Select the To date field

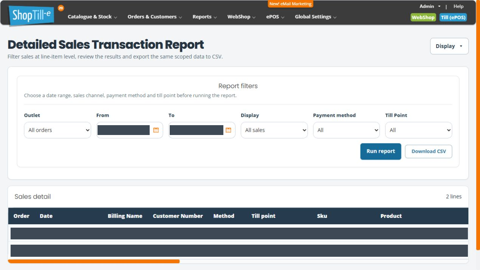(x=202, y=130)
